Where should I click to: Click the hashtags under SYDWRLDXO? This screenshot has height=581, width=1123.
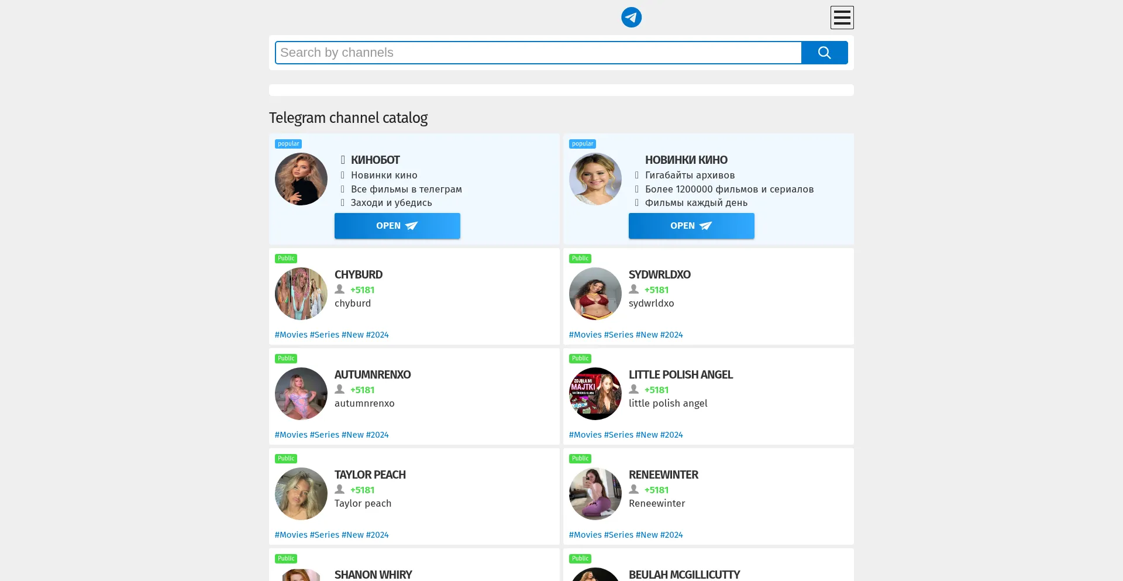coord(626,335)
